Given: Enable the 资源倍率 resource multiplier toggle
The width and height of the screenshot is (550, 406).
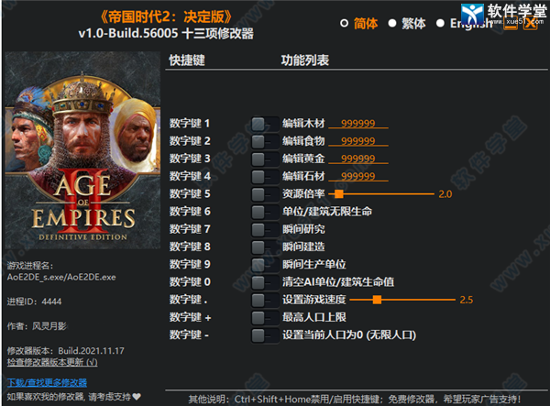Looking at the screenshot, I should click(x=265, y=194).
